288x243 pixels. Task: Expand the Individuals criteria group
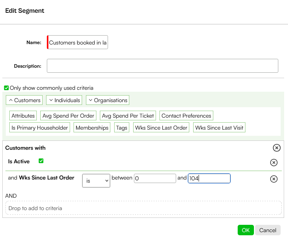[64, 100]
